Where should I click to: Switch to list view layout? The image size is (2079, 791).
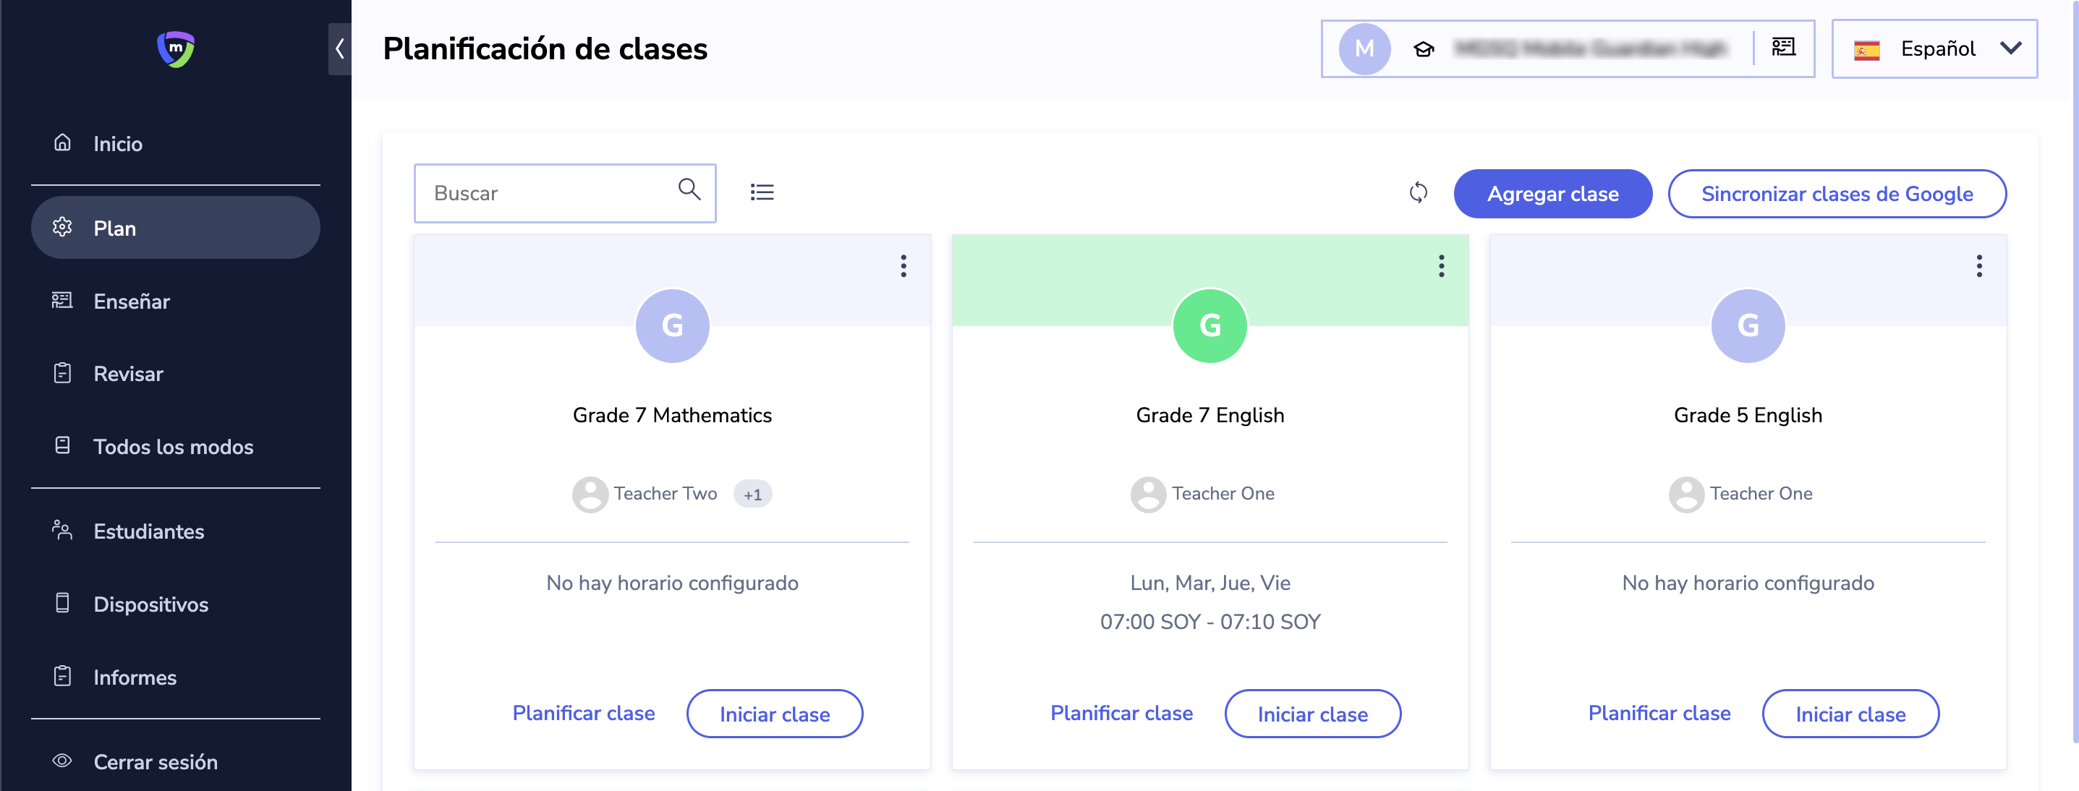[x=761, y=193]
